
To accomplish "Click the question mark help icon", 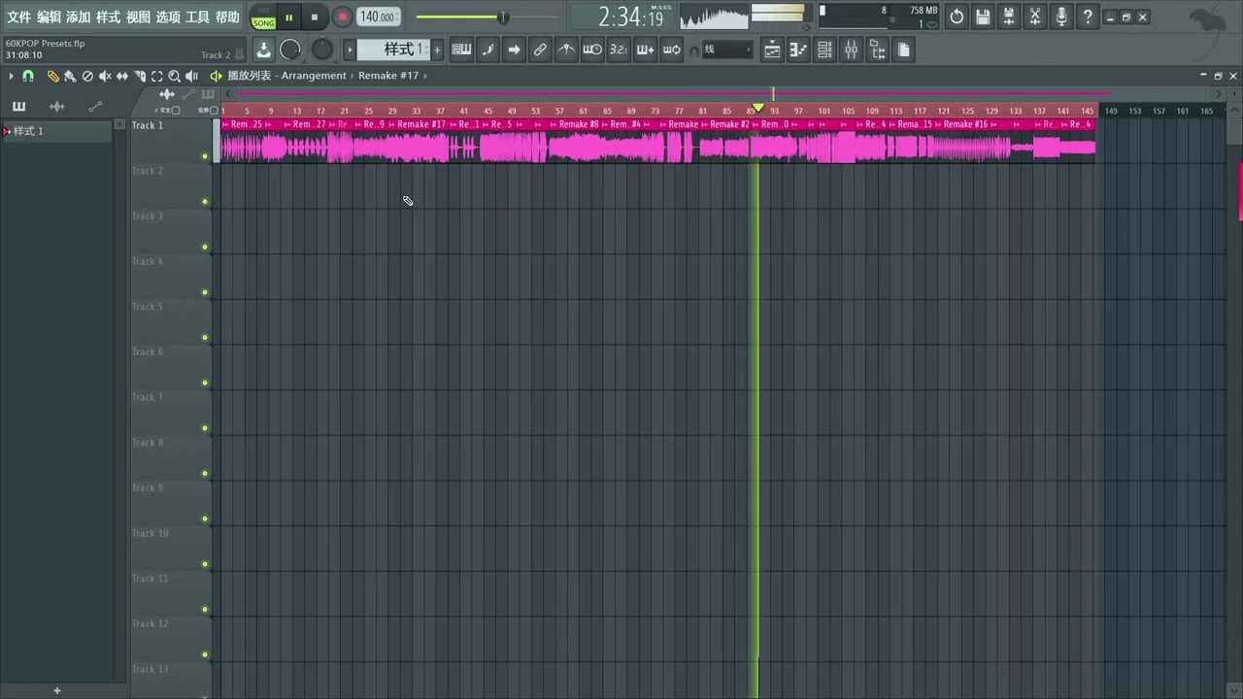I will coord(1088,17).
